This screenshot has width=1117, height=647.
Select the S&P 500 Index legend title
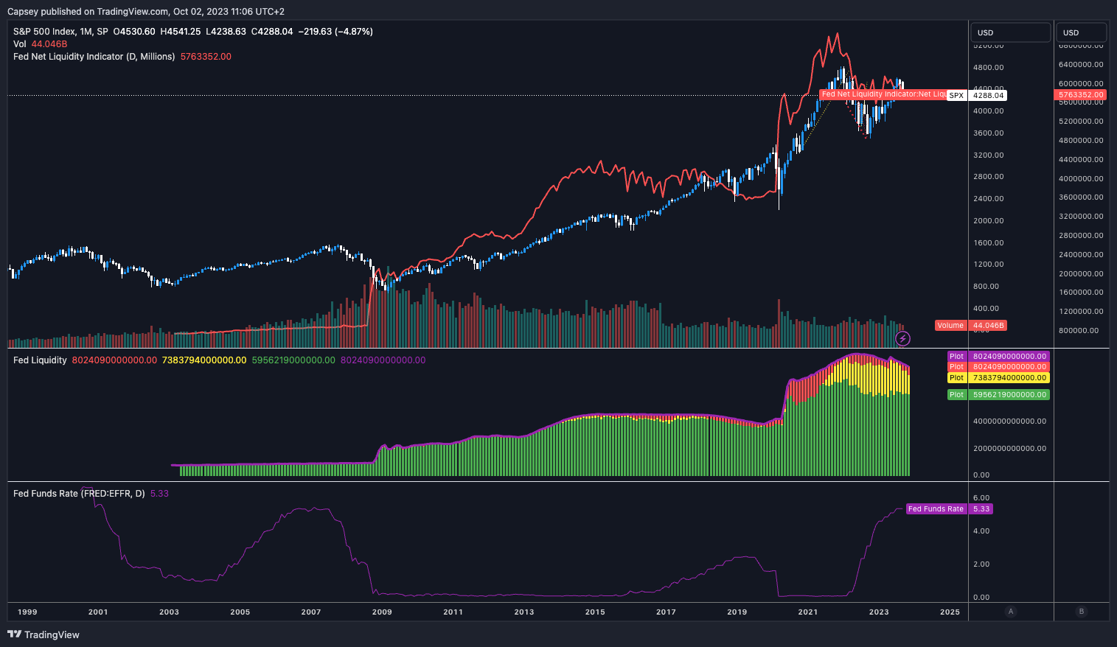point(60,32)
